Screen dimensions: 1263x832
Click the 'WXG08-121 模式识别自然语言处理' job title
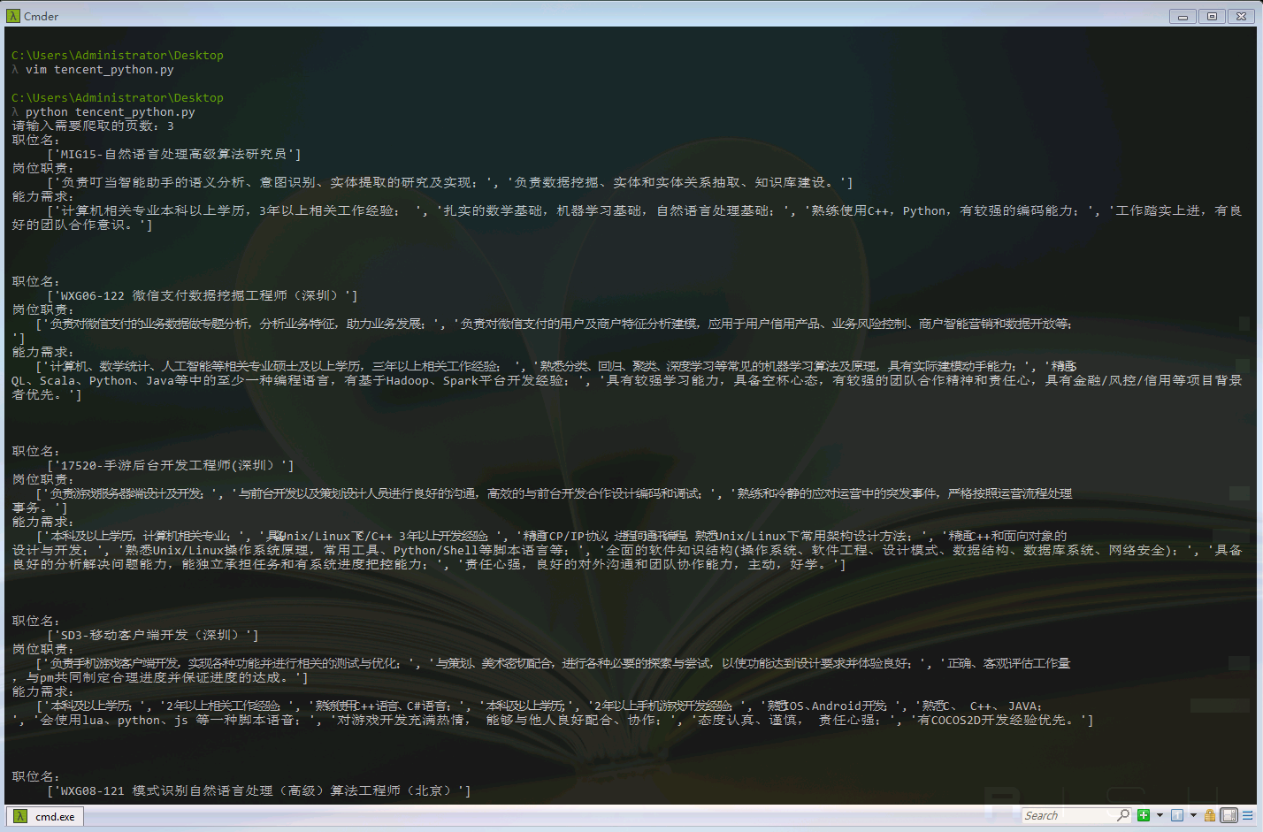258,790
